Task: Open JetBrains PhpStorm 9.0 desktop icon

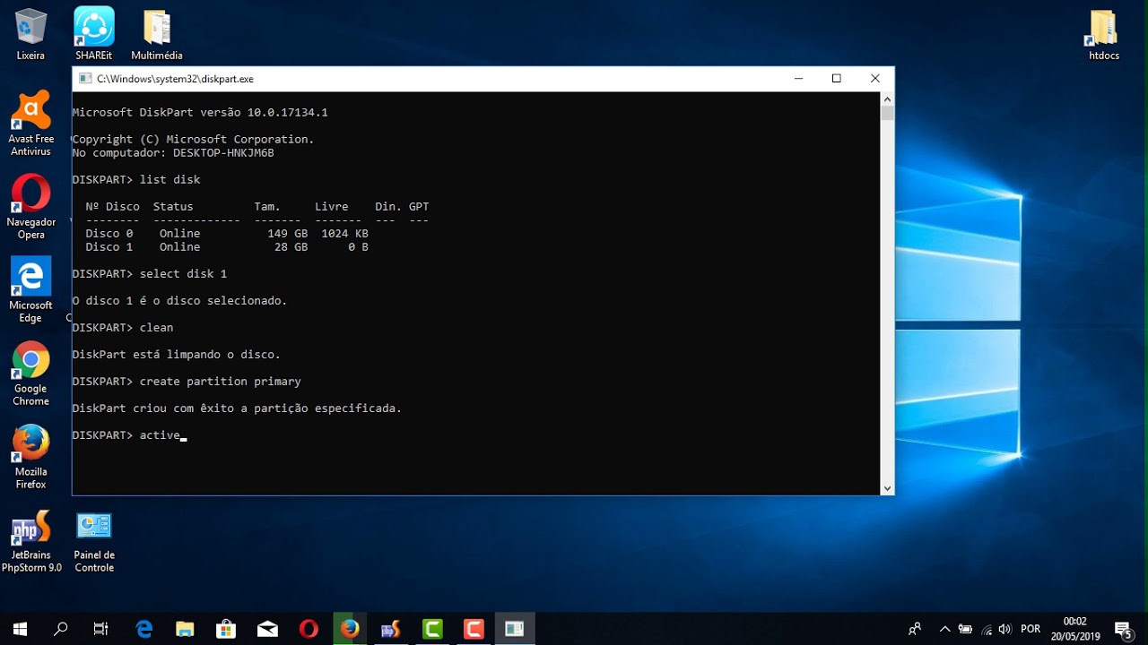Action: click(31, 541)
